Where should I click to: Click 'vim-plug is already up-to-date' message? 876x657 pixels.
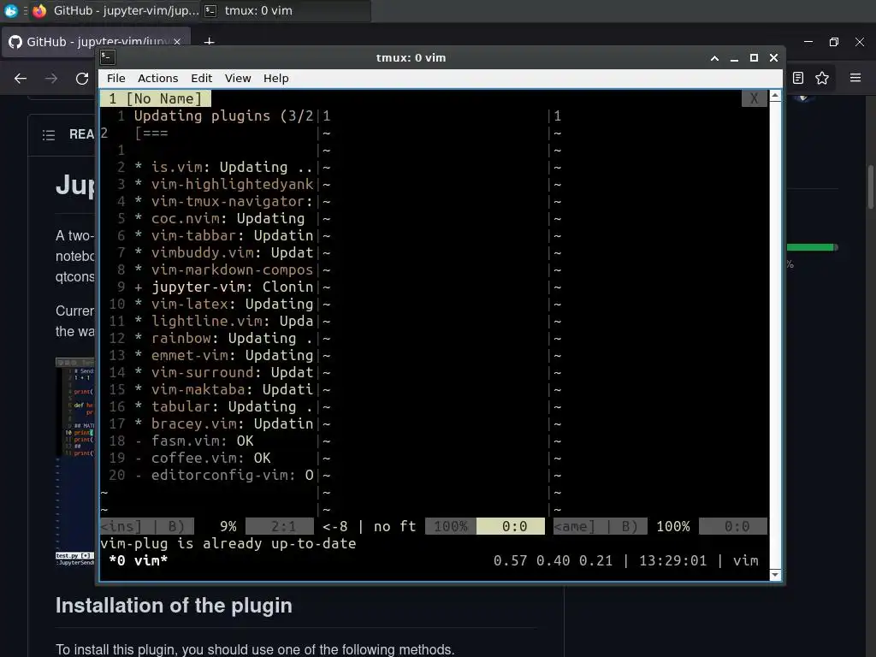(228, 543)
